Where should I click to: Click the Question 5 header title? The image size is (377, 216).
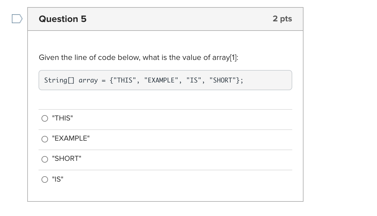63,19
